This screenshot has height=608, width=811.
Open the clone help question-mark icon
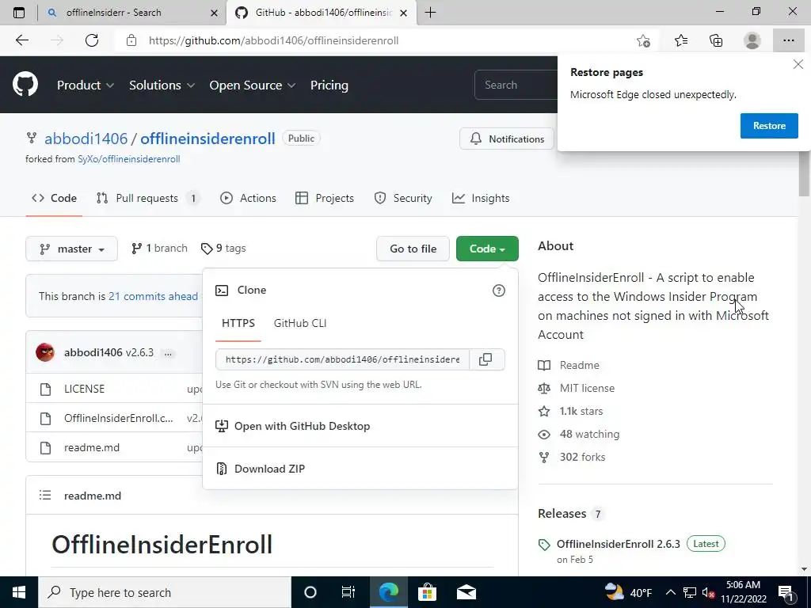pyautogui.click(x=499, y=291)
